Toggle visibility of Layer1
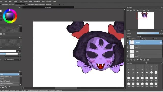 (x=128, y=52)
